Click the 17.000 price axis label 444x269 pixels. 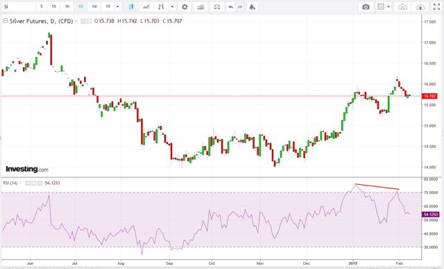coord(430,42)
